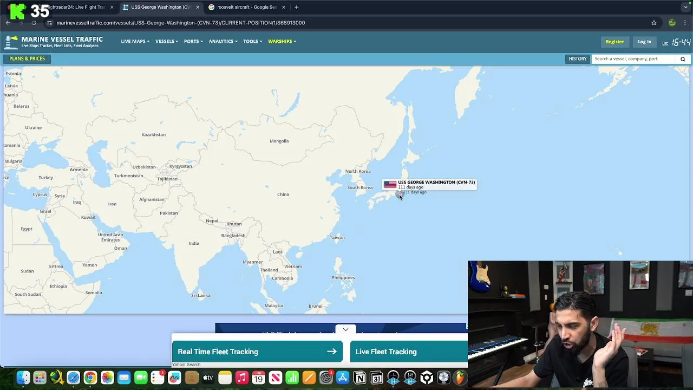This screenshot has height=390, width=693.
Task: Click the Yahoo! Search label
Action: click(x=186, y=365)
